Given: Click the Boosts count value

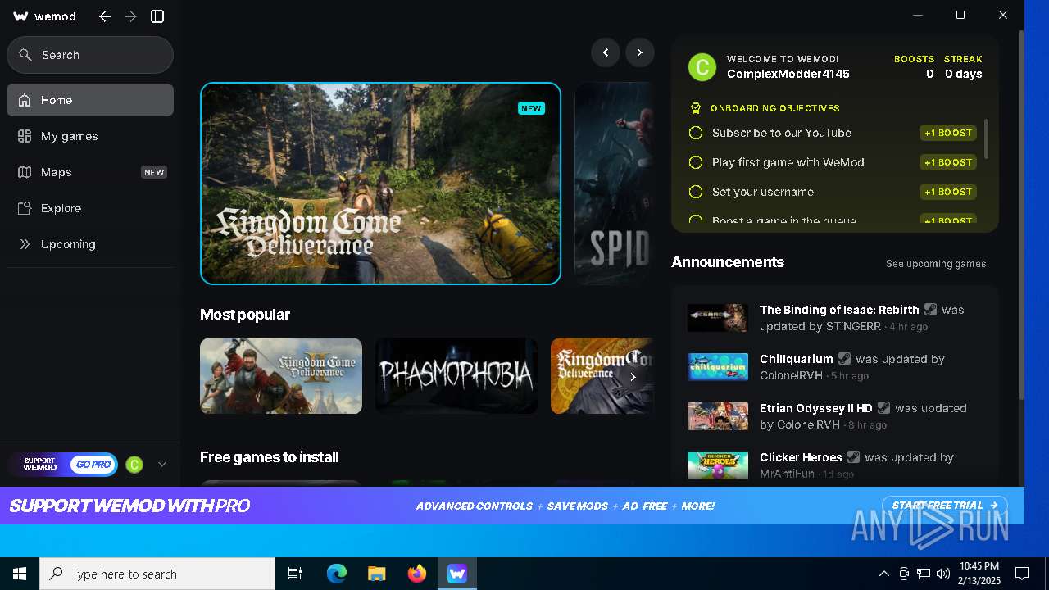Looking at the screenshot, I should (929, 74).
